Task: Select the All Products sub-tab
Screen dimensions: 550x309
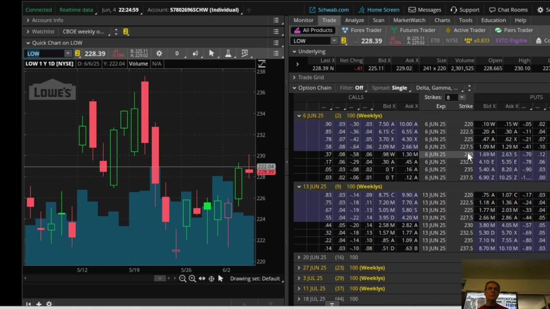Action: (x=313, y=30)
